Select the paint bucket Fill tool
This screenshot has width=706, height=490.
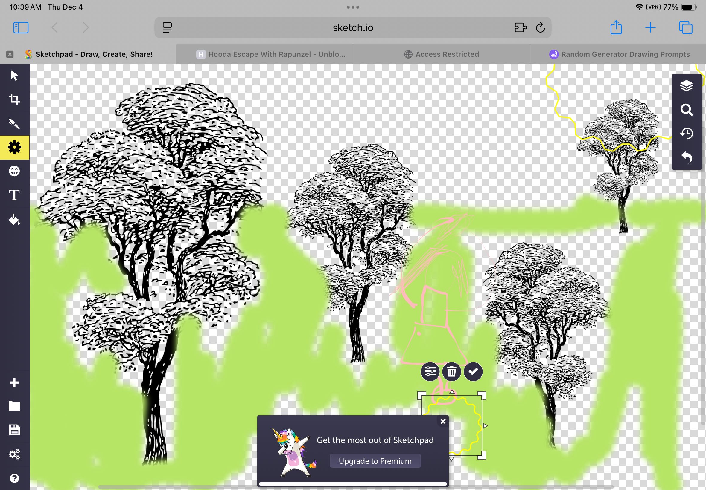click(x=14, y=220)
